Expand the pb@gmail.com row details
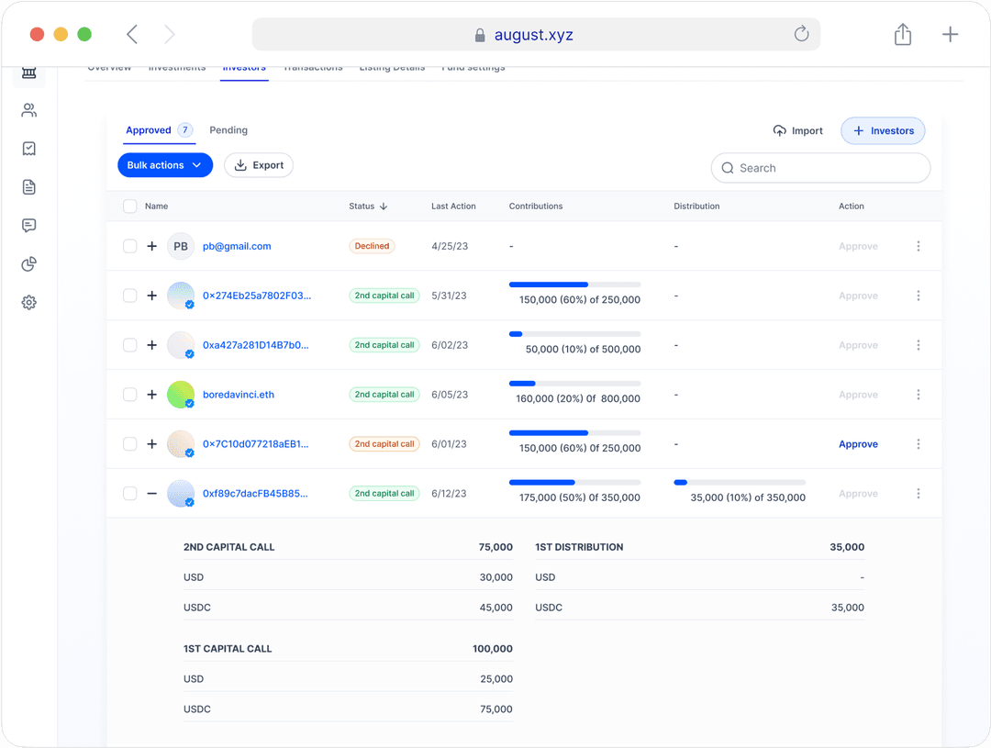991x748 pixels. click(x=151, y=246)
